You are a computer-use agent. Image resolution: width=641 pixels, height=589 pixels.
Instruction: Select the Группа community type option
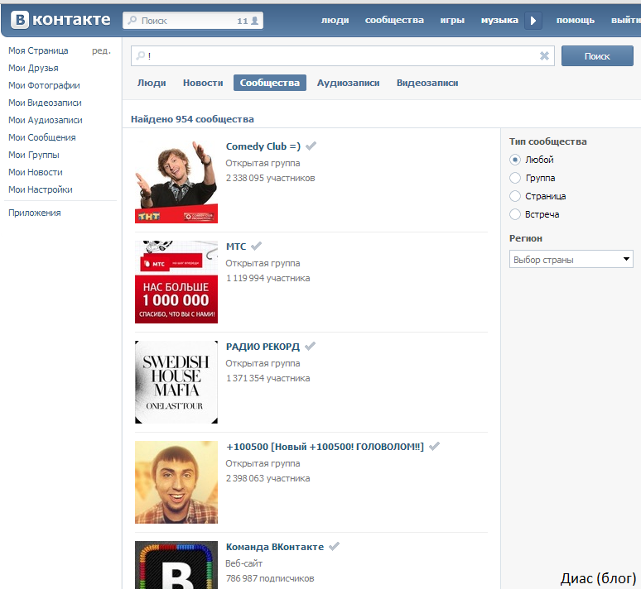(515, 178)
